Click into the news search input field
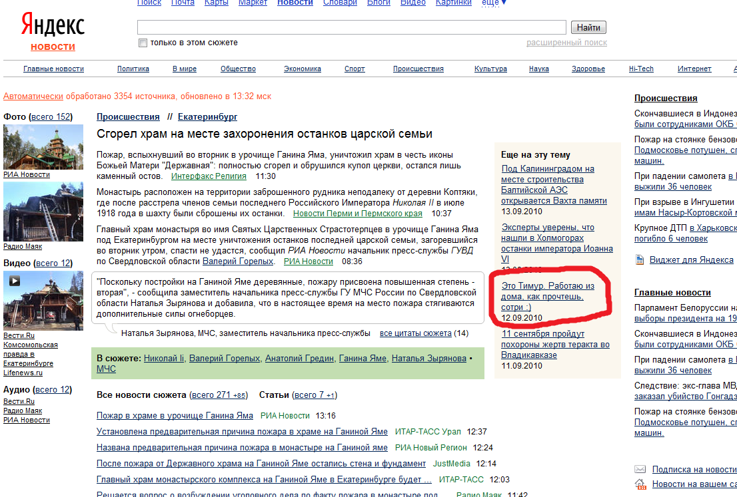Screen dimensions: 737x497 (352, 27)
